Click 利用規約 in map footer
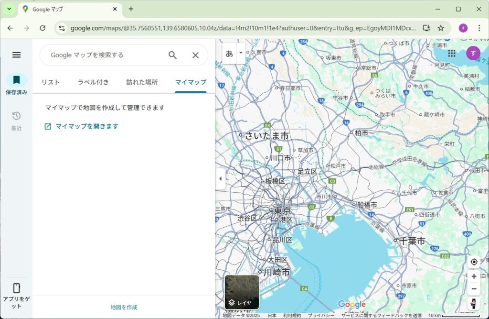 292,315
